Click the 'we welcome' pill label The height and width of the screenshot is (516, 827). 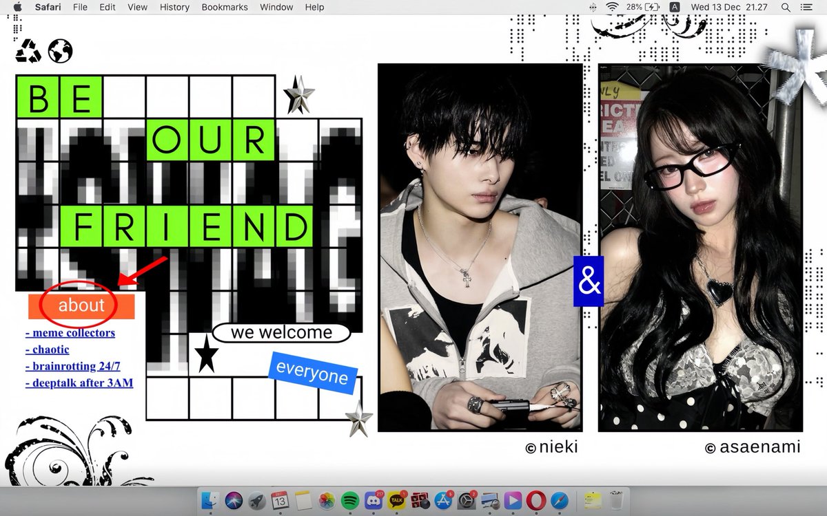(281, 333)
